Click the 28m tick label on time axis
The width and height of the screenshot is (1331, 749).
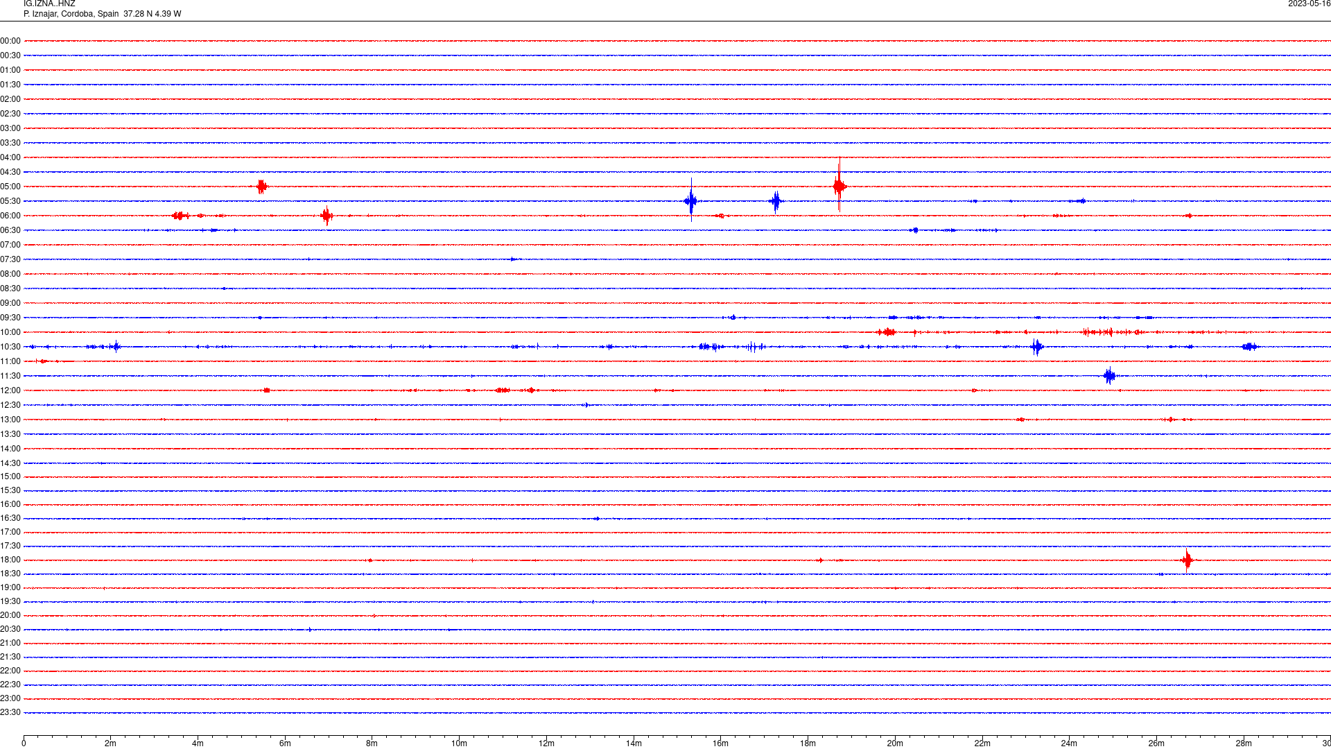(1244, 743)
